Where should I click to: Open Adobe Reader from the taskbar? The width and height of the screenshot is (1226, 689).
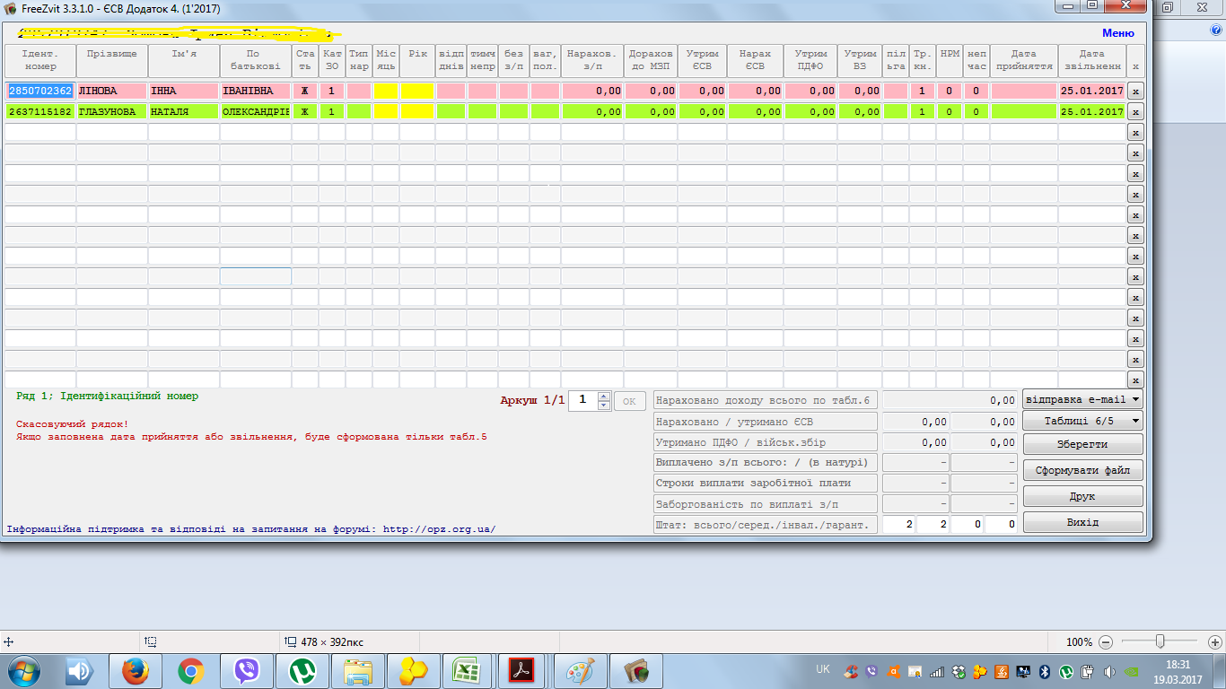tap(522, 670)
